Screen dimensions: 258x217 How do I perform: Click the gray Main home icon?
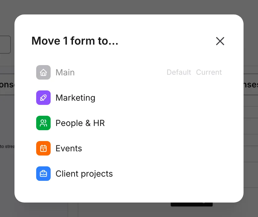43,72
